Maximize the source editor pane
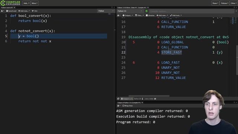The image size is (238, 134). pos(112,7)
